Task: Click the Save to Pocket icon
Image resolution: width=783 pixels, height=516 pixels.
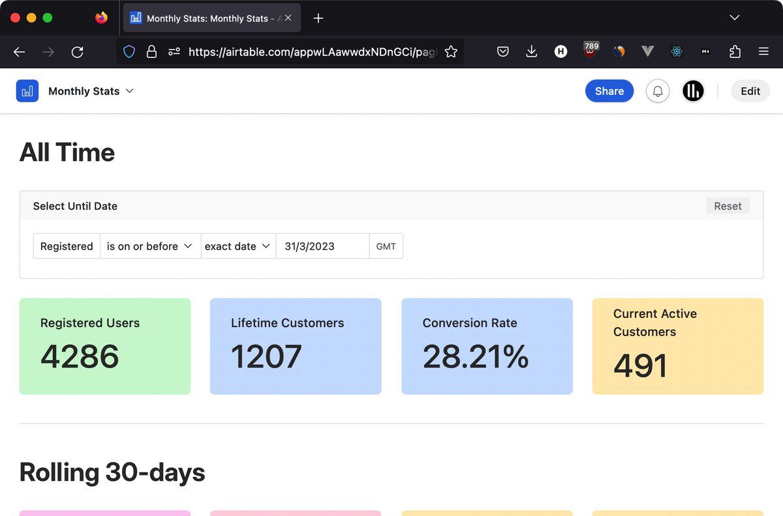Action: (x=503, y=52)
